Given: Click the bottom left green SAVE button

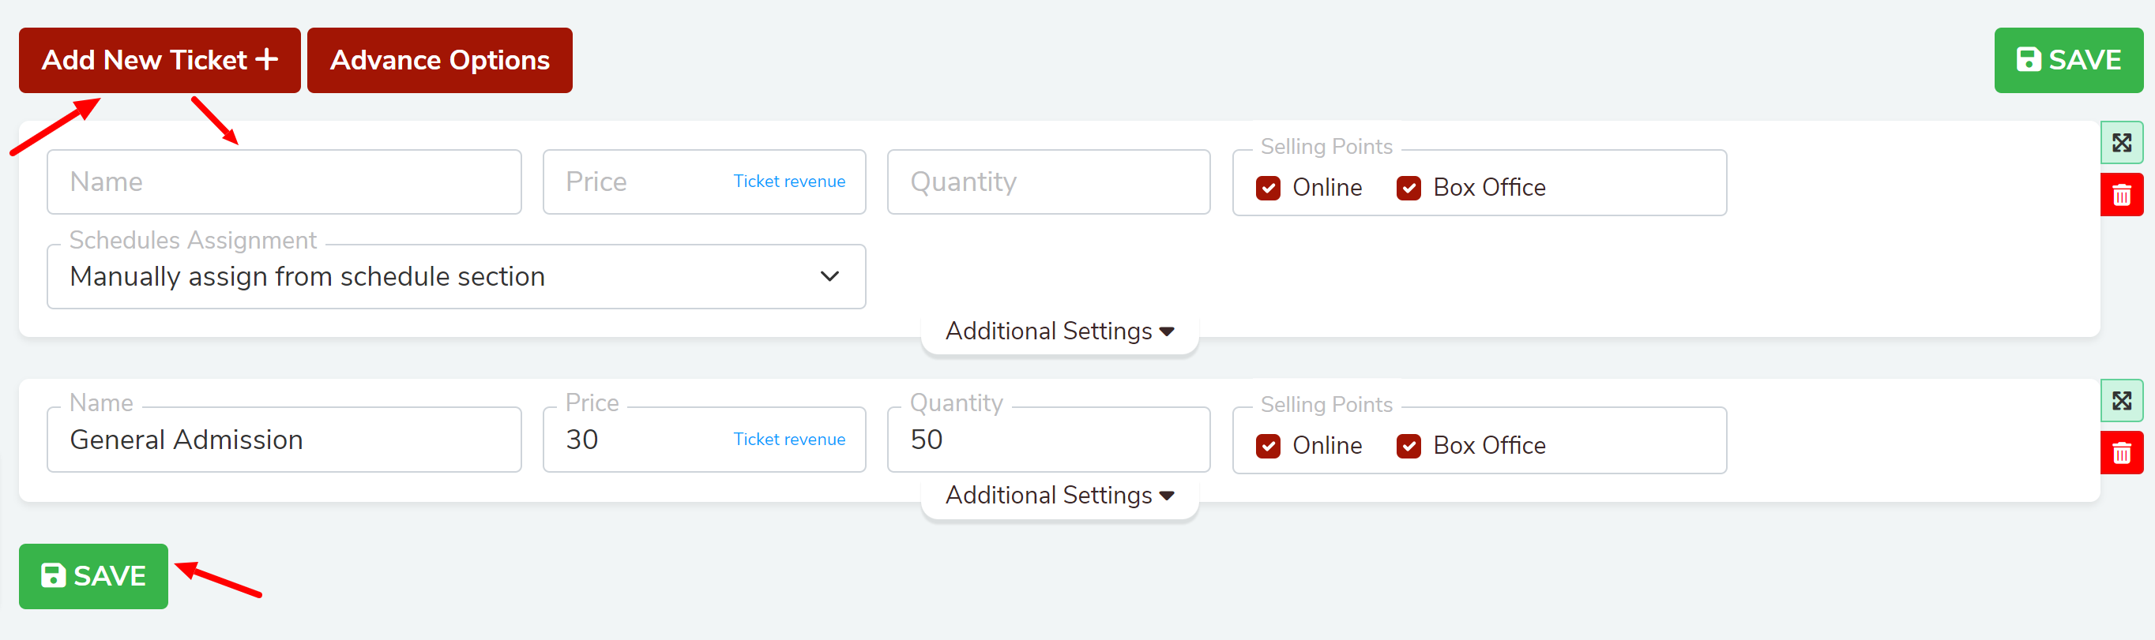Looking at the screenshot, I should click(94, 575).
